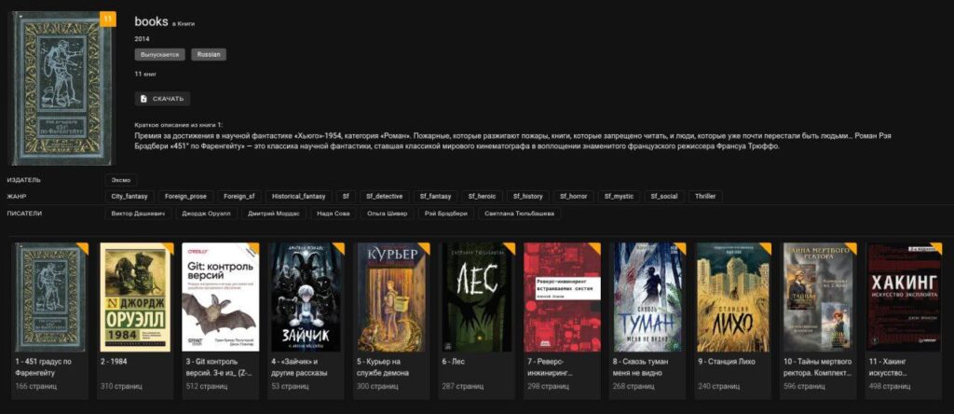Open the Сквозь туман book cover
The image size is (954, 414).
[649, 297]
